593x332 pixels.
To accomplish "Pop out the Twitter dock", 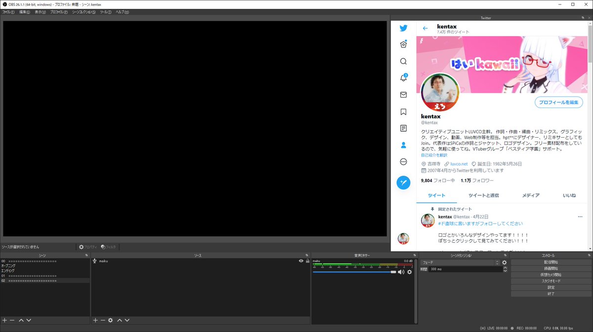I will point(582,18).
